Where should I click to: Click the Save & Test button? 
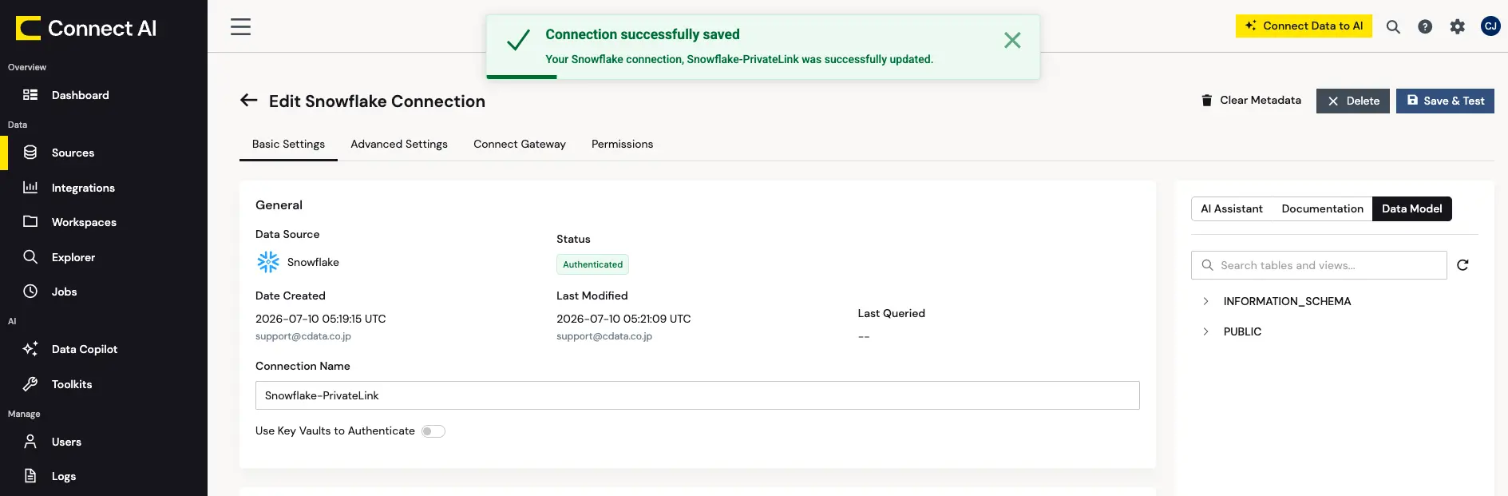coord(1445,101)
